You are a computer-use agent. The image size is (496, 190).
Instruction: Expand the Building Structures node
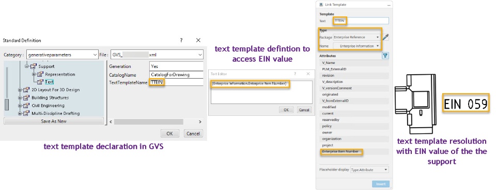point(20,98)
